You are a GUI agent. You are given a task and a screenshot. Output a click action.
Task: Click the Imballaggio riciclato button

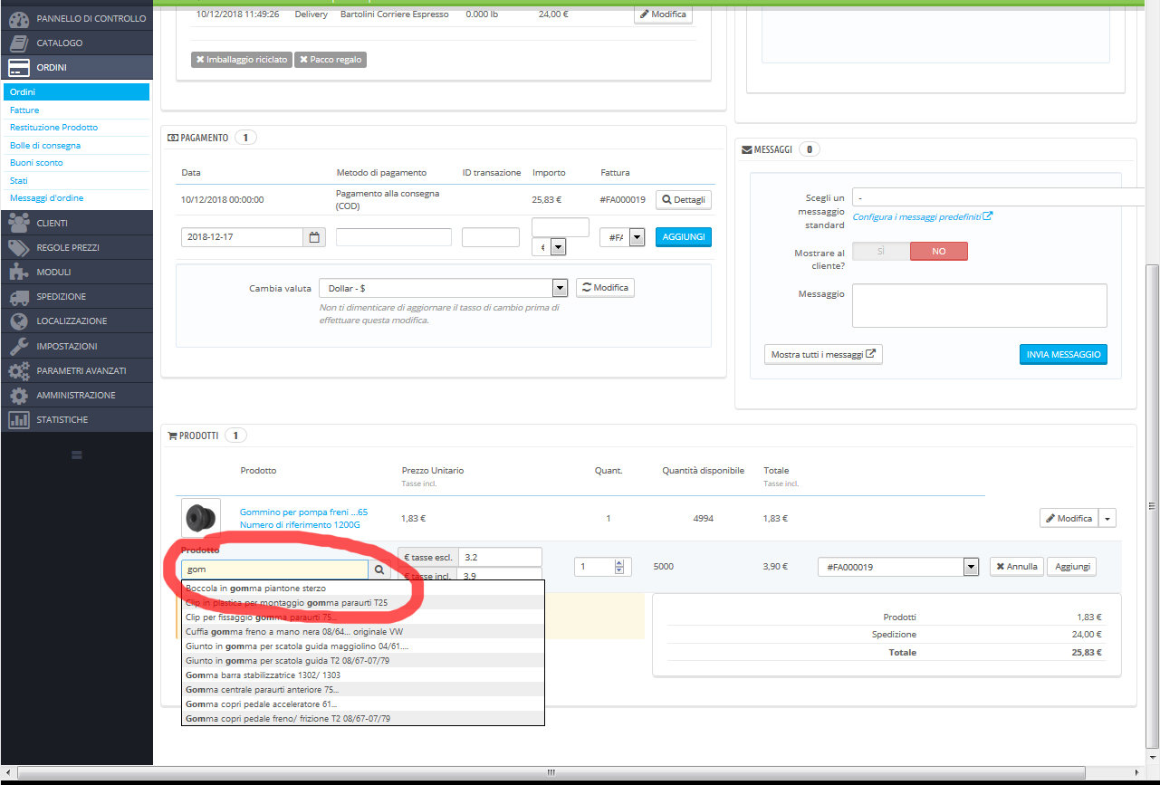tap(241, 60)
